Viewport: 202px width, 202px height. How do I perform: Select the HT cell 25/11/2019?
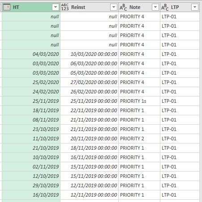click(31, 101)
